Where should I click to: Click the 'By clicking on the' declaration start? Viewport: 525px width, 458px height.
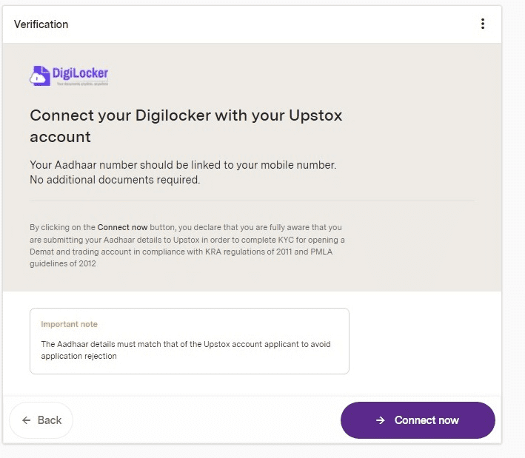tap(63, 227)
